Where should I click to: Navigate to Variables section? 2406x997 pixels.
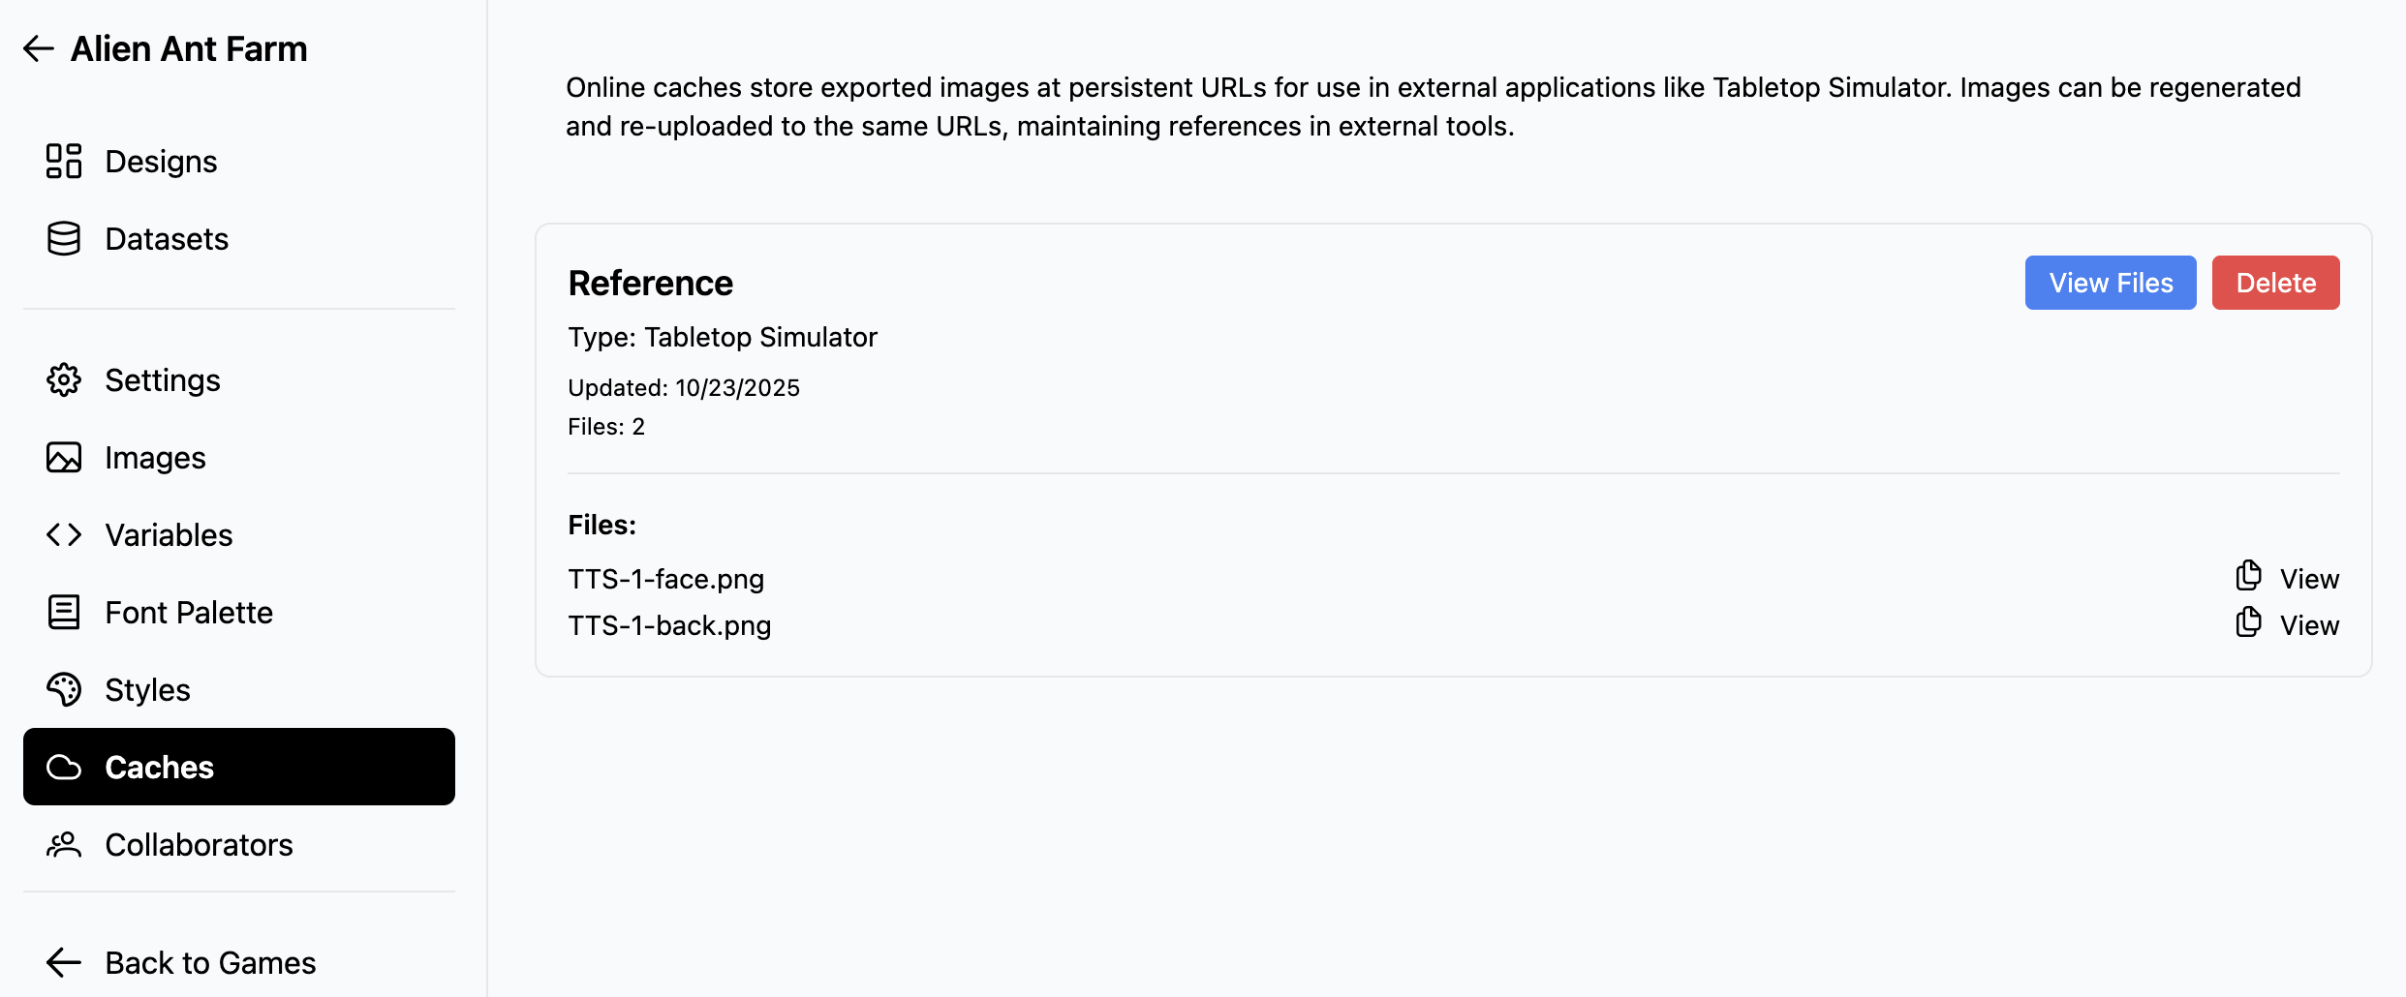tap(169, 535)
